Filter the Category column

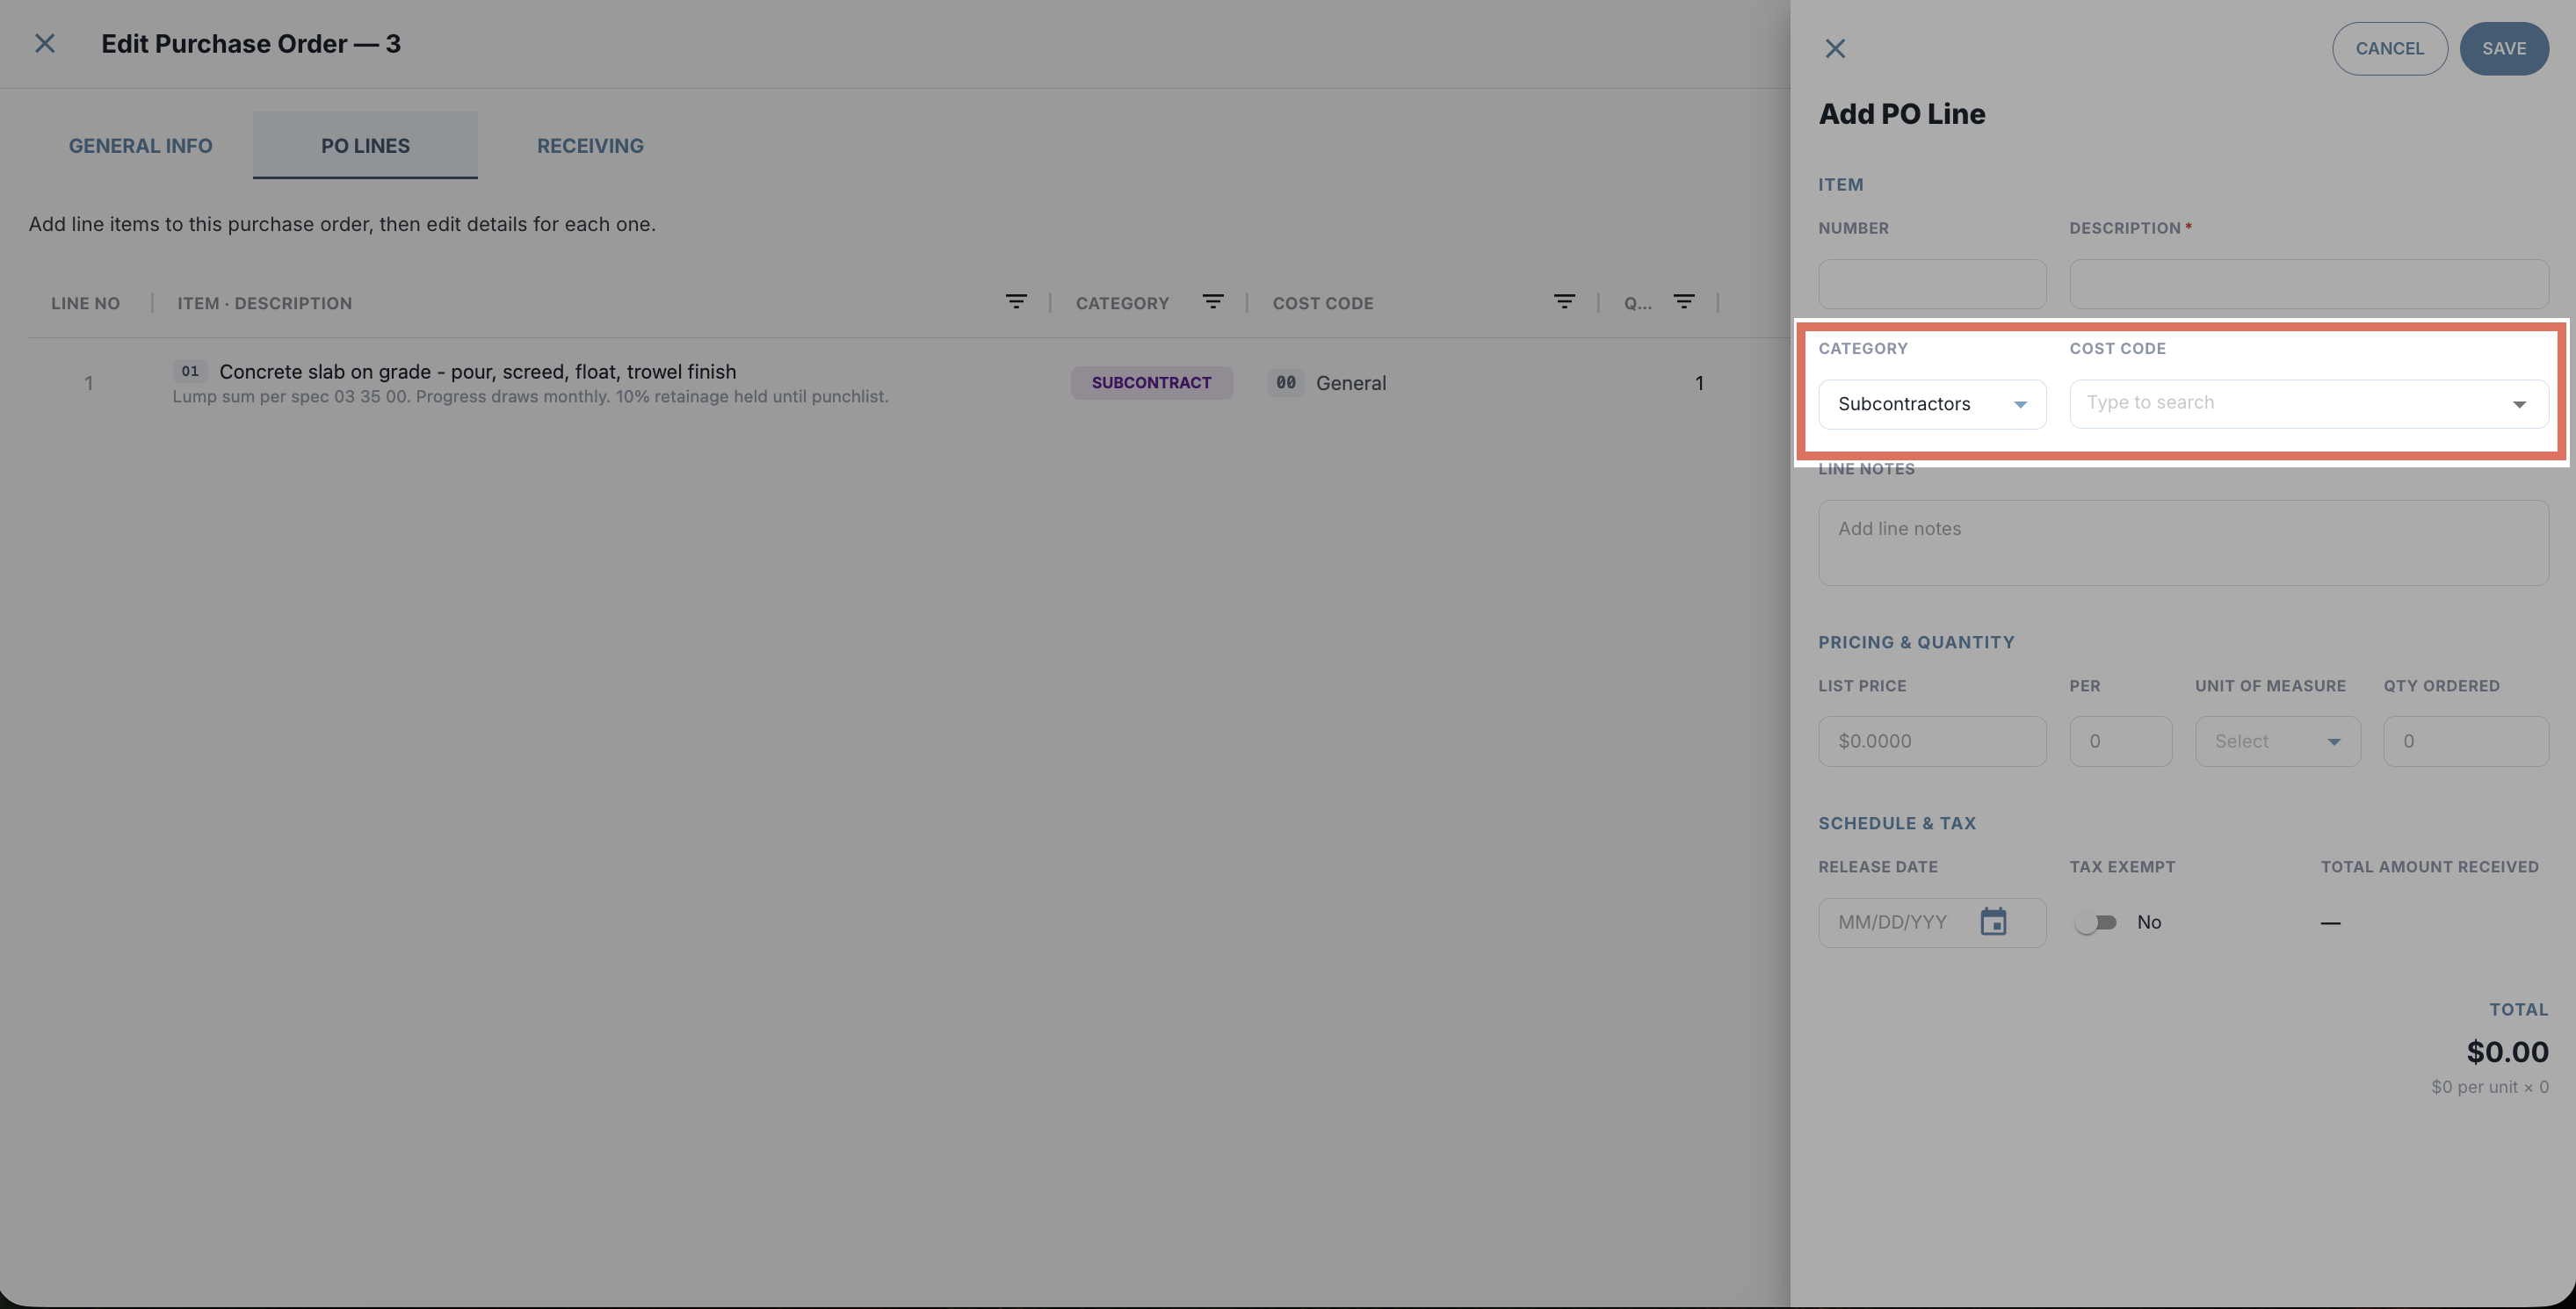point(1213,302)
